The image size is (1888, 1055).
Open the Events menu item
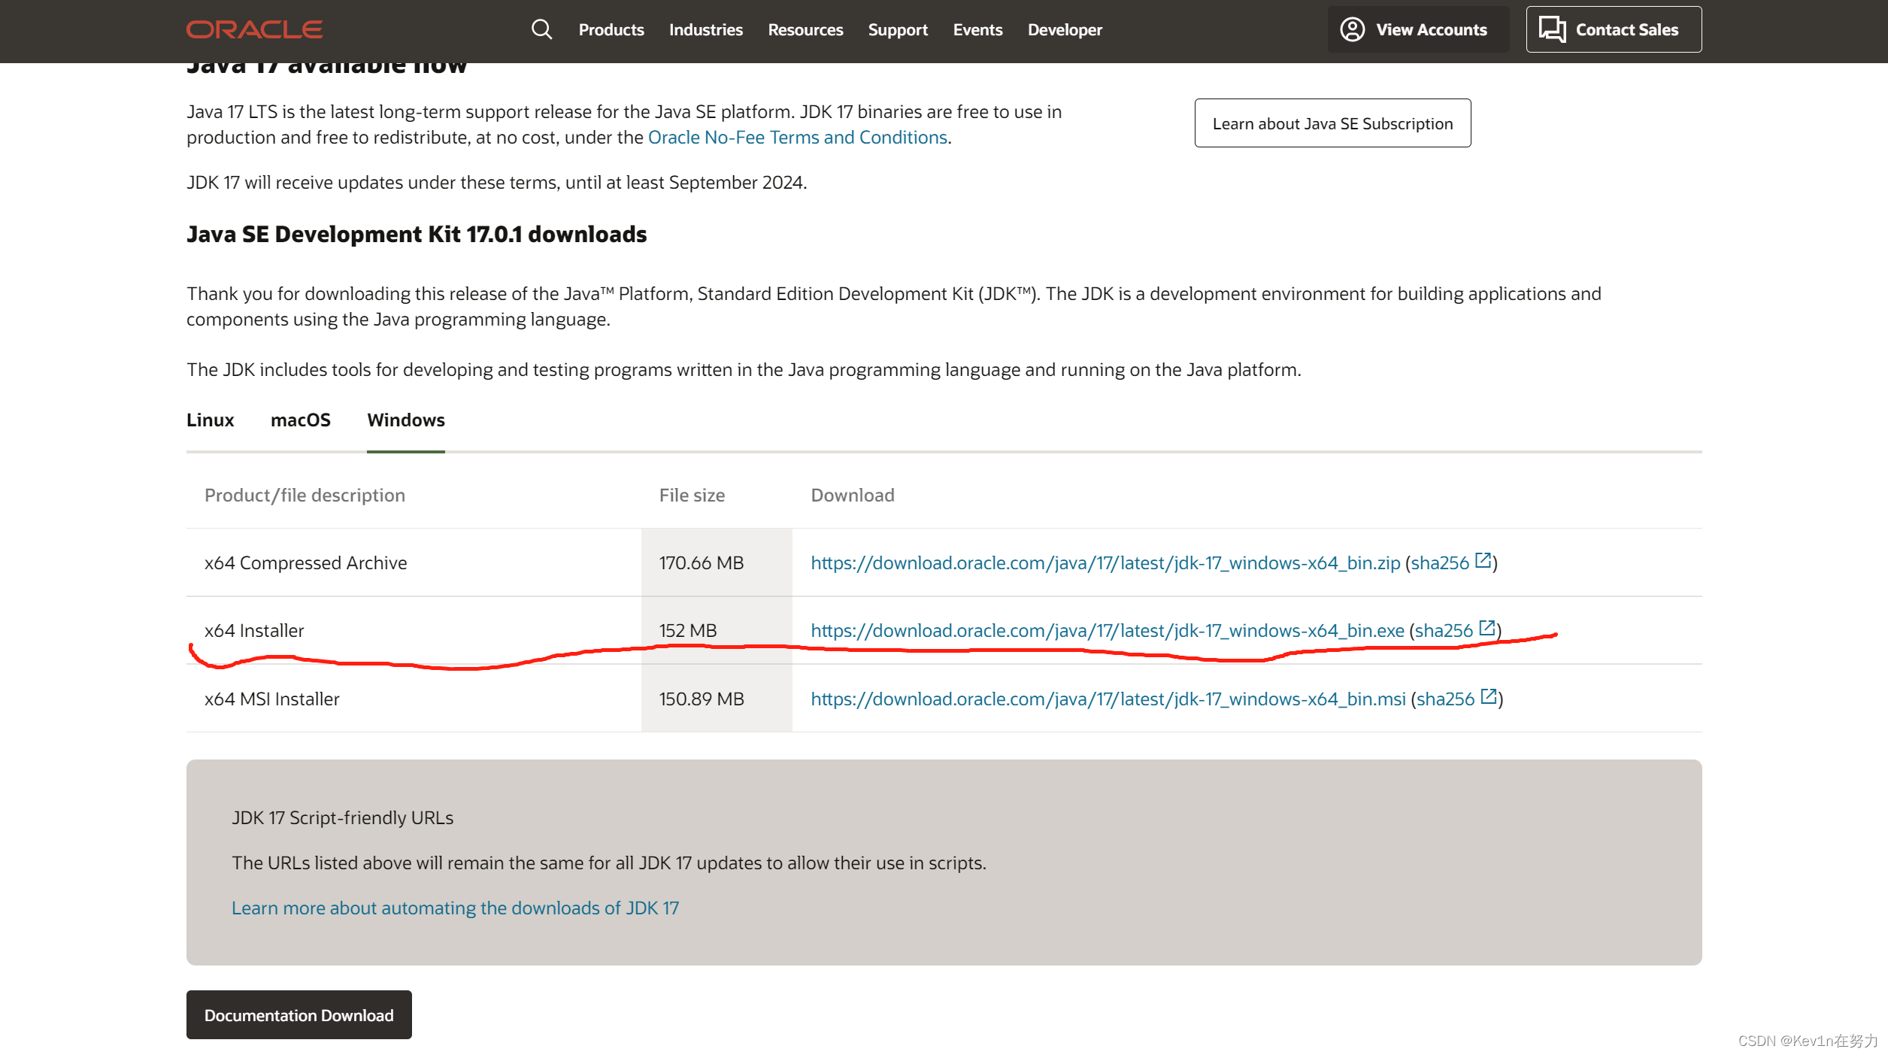tap(977, 29)
